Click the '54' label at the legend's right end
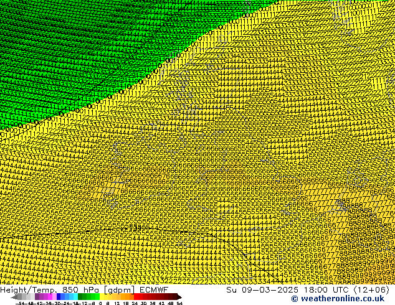 point(179,303)
